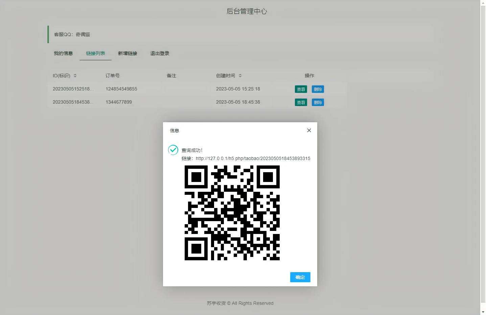Click the QR code image in the dialog
Screen dimensions: 486x315
(x=232, y=213)
